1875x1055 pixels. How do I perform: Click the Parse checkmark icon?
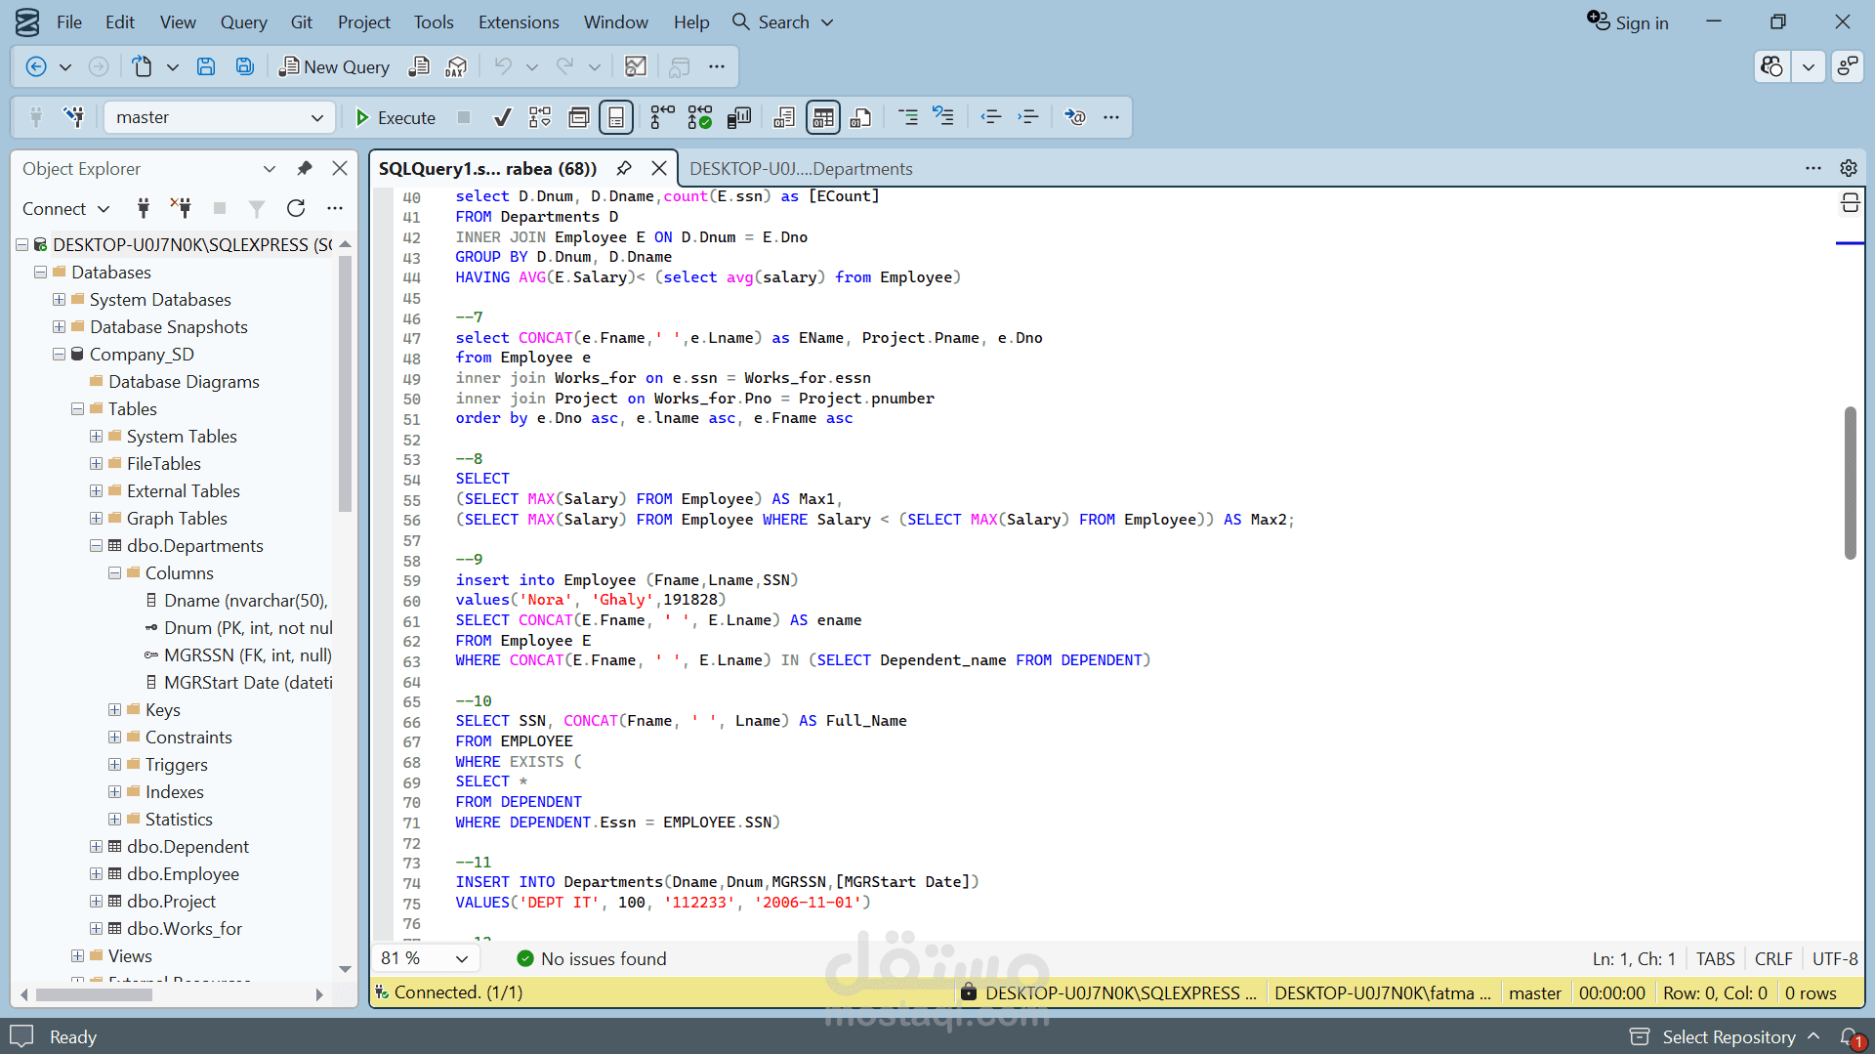[x=502, y=117]
